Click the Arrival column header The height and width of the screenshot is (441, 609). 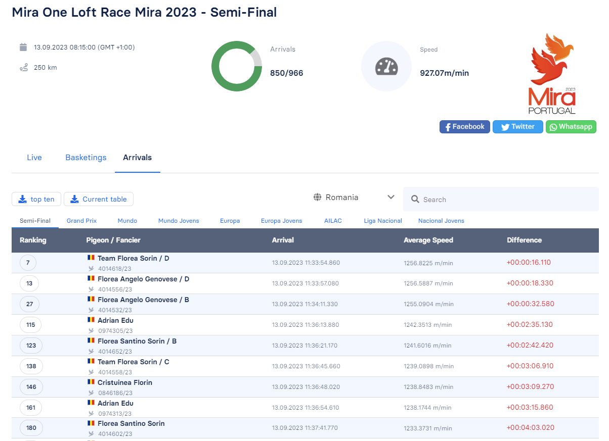[x=283, y=240]
